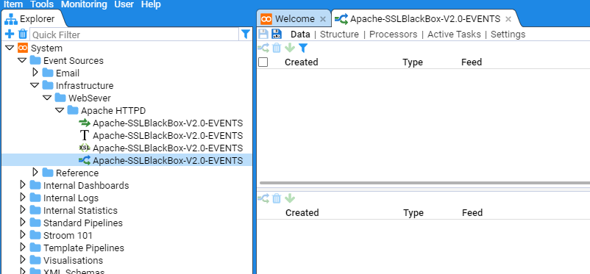
Task: Click the Quick Filter funnel icon
Action: (245, 35)
